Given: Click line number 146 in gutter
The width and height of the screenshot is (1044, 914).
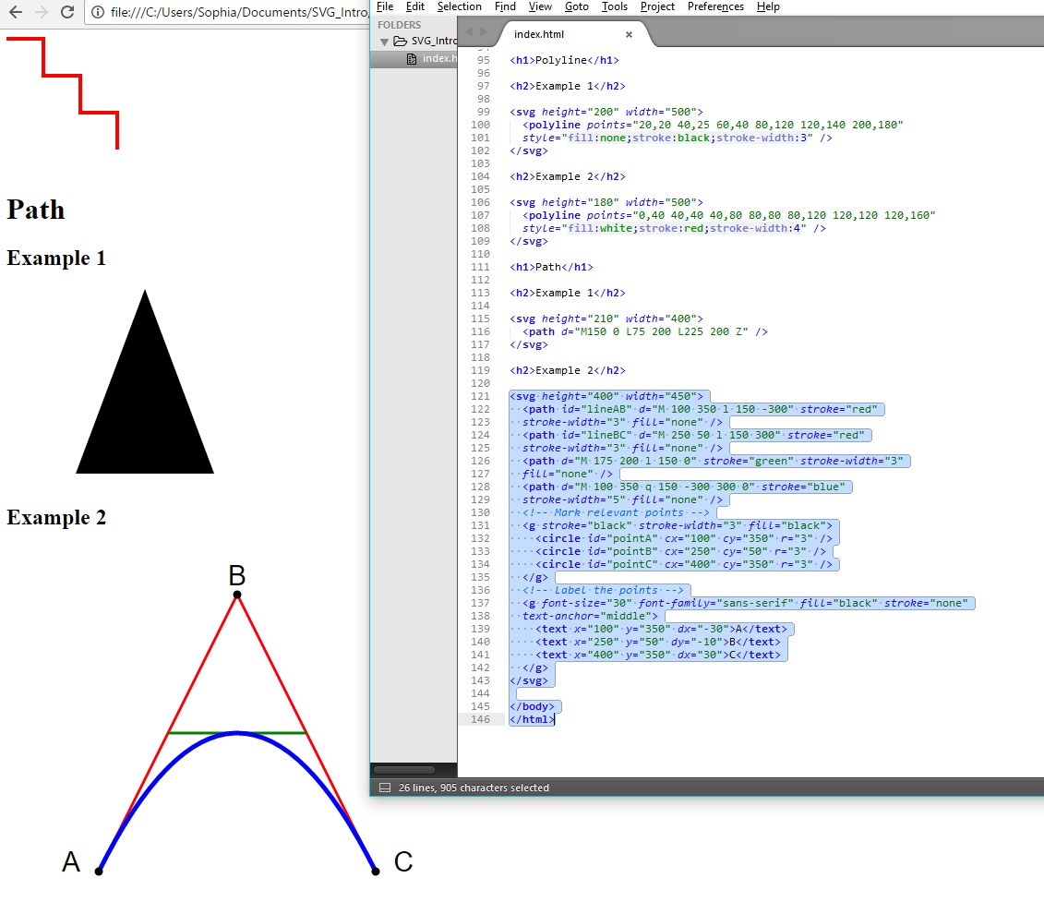Looking at the screenshot, I should tap(480, 719).
